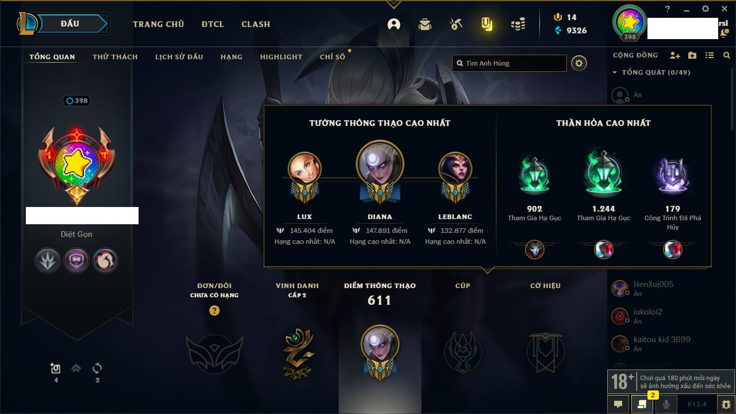Click the Tìm Anh Hùng search field
The height and width of the screenshot is (414, 736).
[509, 63]
